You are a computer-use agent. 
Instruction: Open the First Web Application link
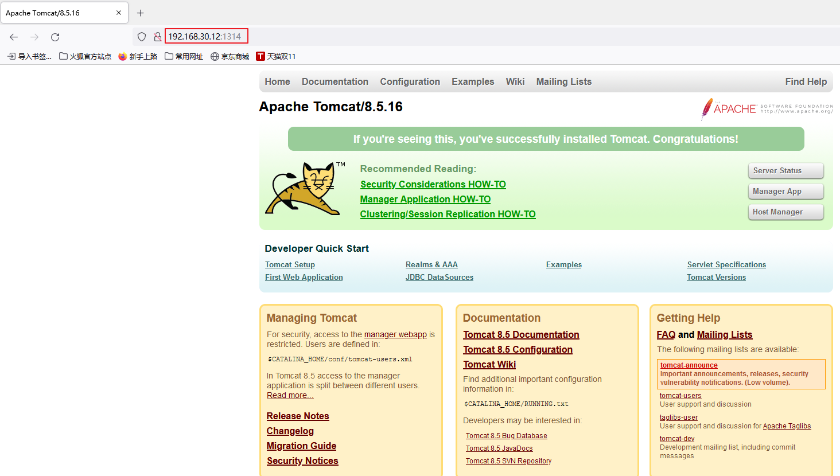tap(304, 277)
